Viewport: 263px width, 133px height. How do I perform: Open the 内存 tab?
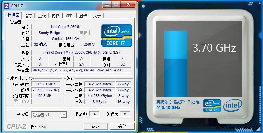pyautogui.click(x=55, y=16)
